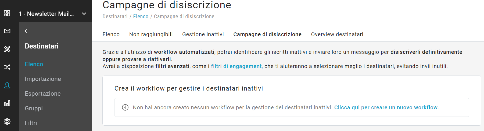Image resolution: width=484 pixels, height=131 pixels.
Task: Open the Overview destinatari tab
Action: [337, 34]
